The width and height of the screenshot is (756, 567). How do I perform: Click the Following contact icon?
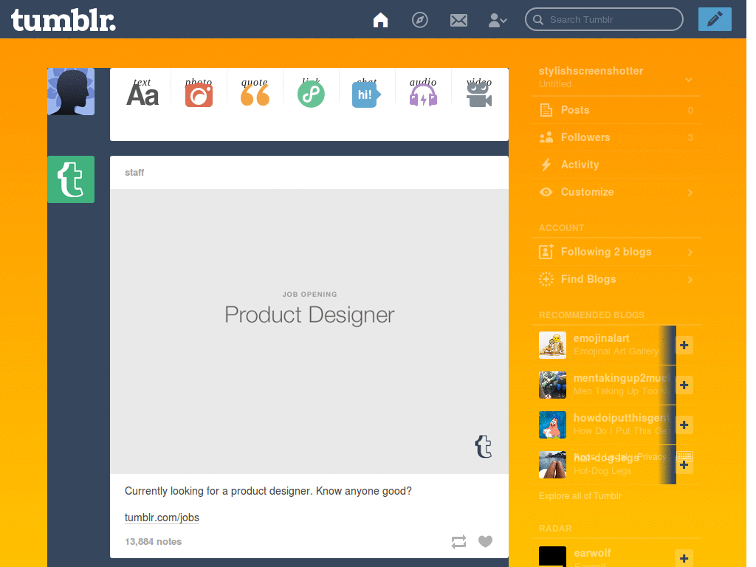coord(546,251)
